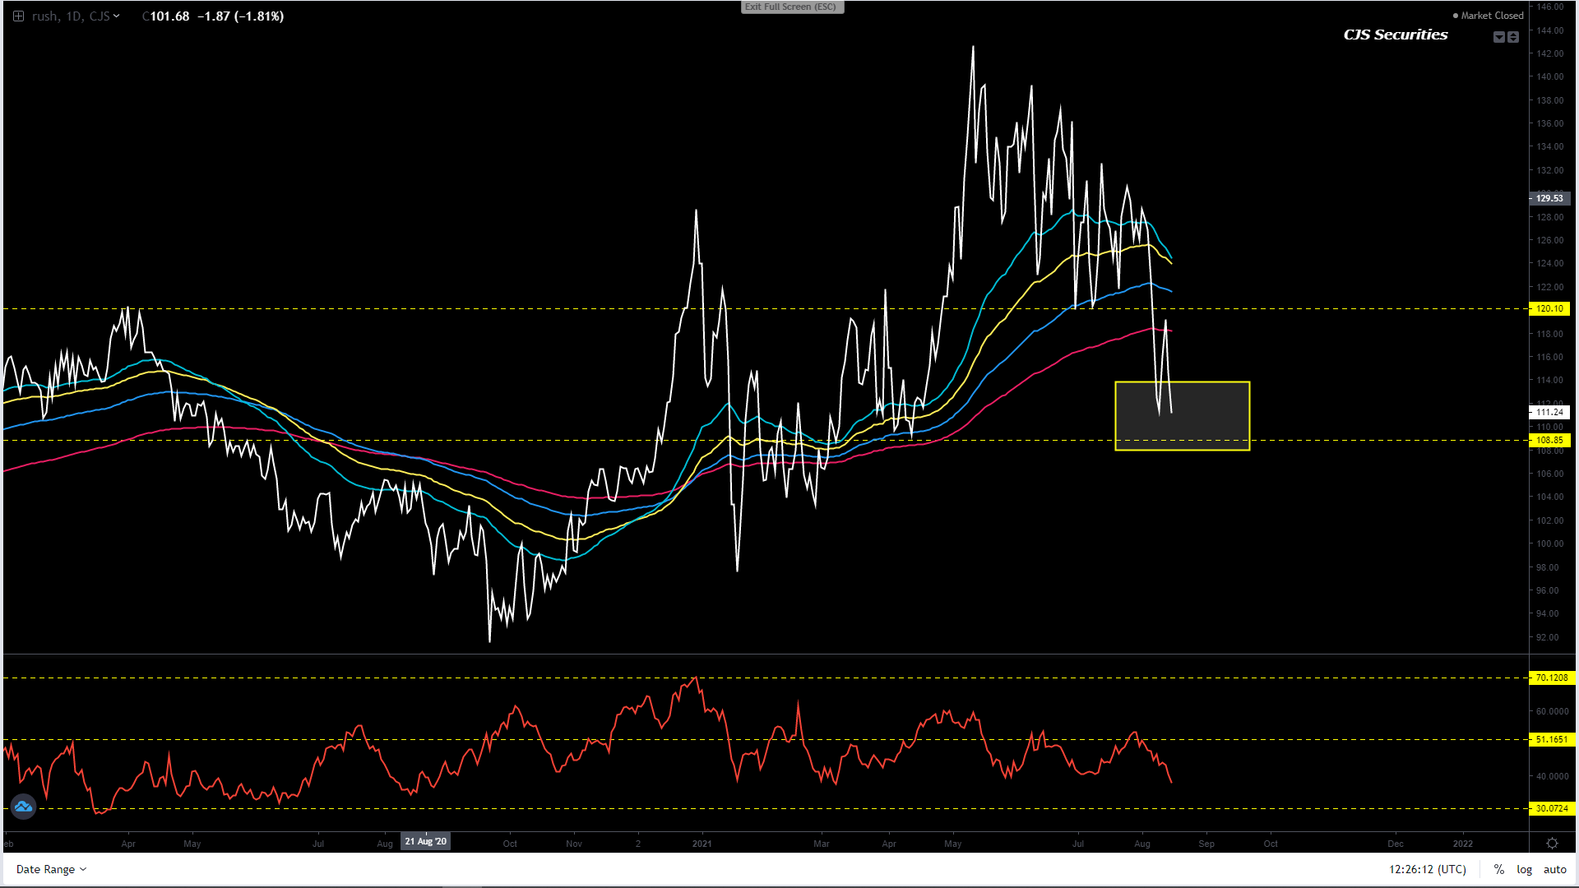The width and height of the screenshot is (1579, 888).
Task: Click the 21 Aug '20 date marker
Action: pyautogui.click(x=425, y=841)
